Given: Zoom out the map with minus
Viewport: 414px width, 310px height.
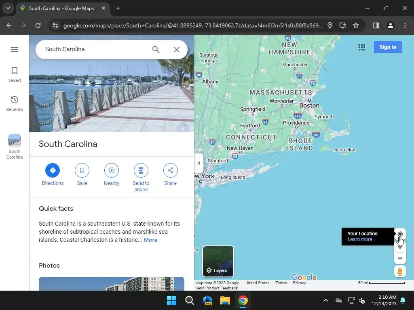Looking at the screenshot, I should tap(400, 258).
